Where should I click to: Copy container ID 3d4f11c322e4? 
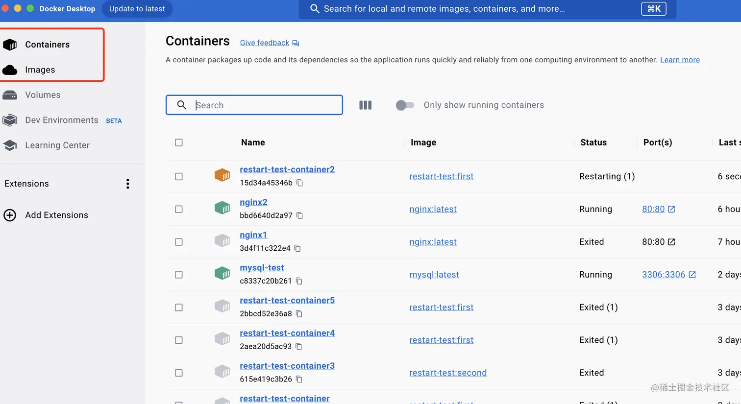pyautogui.click(x=297, y=248)
